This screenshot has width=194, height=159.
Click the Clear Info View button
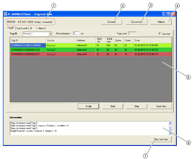tap(161, 139)
